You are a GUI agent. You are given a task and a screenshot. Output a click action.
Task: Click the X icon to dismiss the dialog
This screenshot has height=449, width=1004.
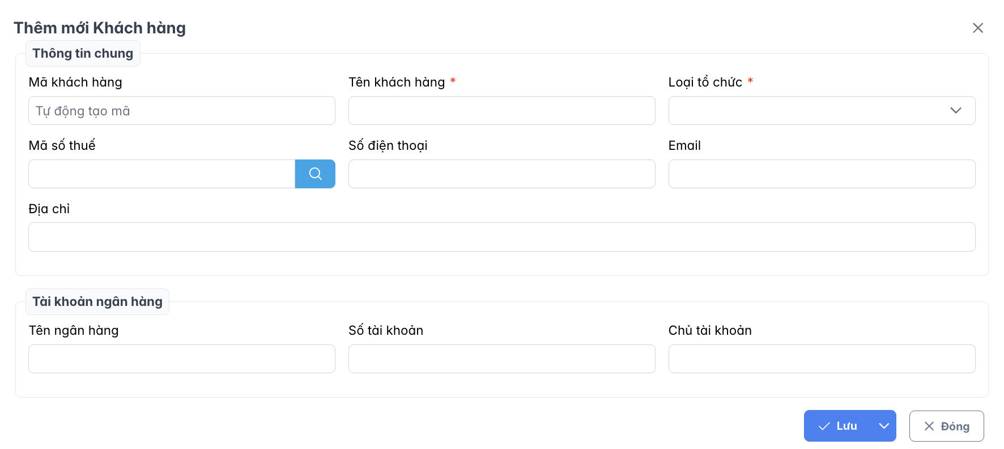[978, 27]
